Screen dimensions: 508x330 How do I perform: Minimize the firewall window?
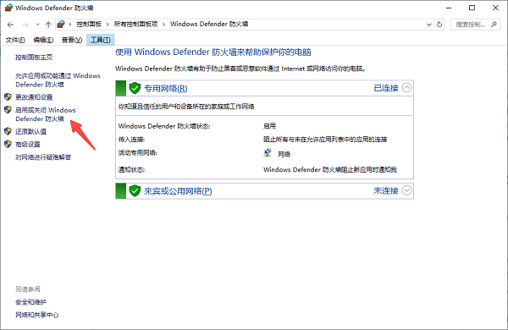pos(449,8)
